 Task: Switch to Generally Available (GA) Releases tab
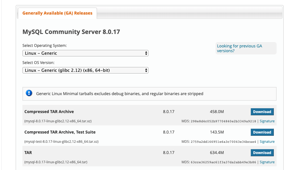(57, 13)
